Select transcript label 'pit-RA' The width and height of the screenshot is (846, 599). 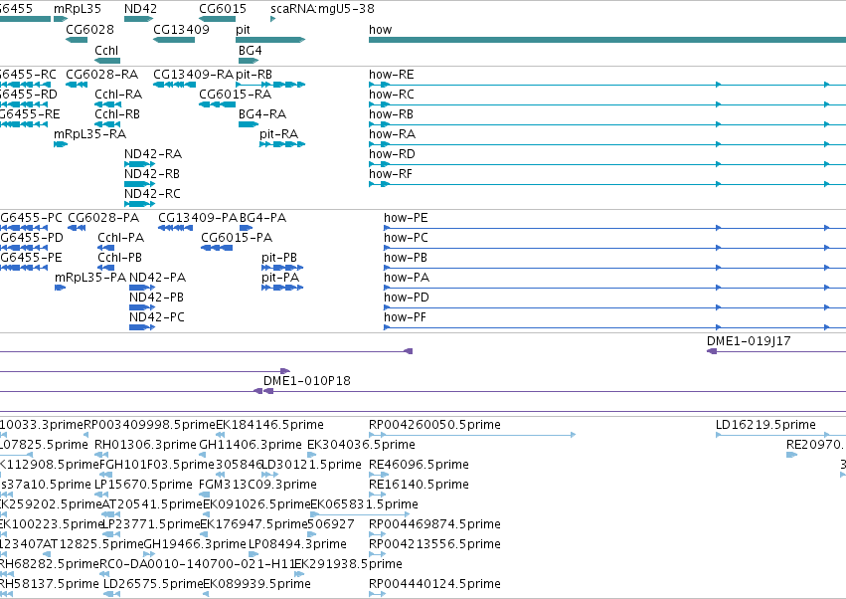(279, 134)
